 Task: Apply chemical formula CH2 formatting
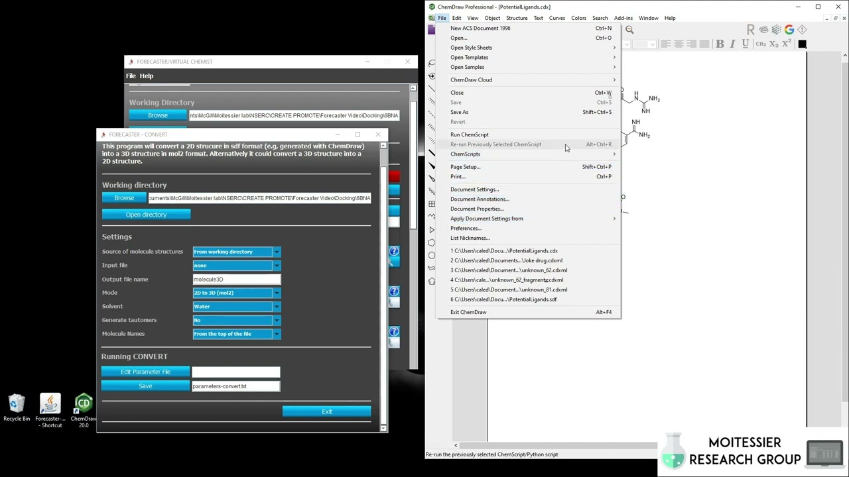click(x=761, y=44)
